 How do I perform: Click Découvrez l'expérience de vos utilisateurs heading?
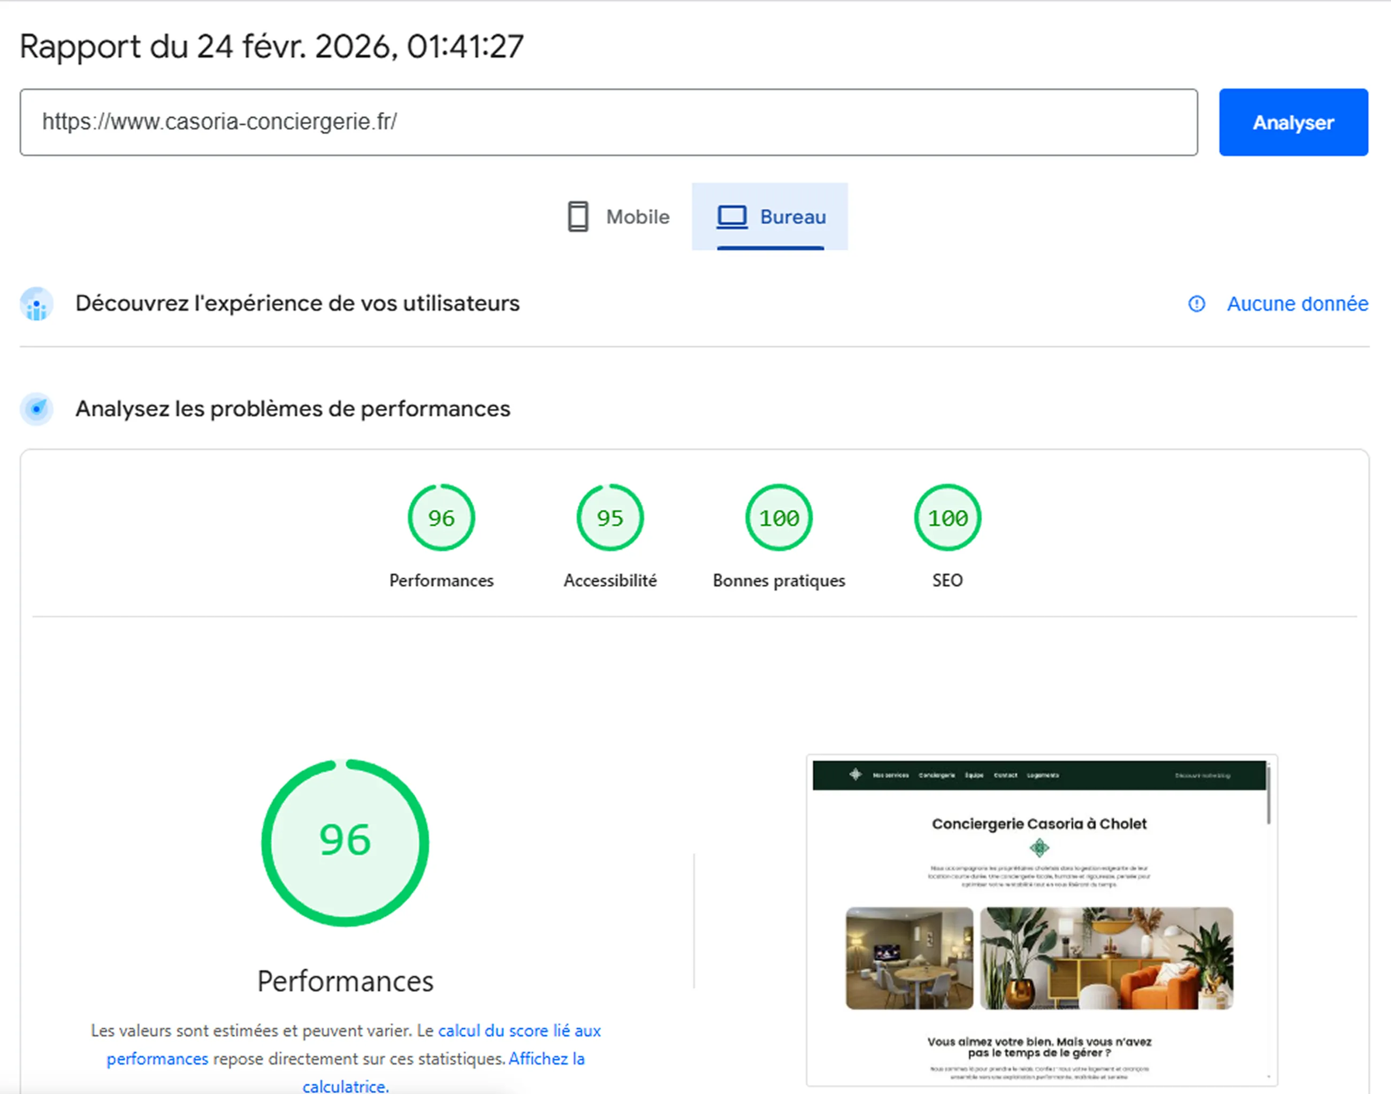(297, 304)
